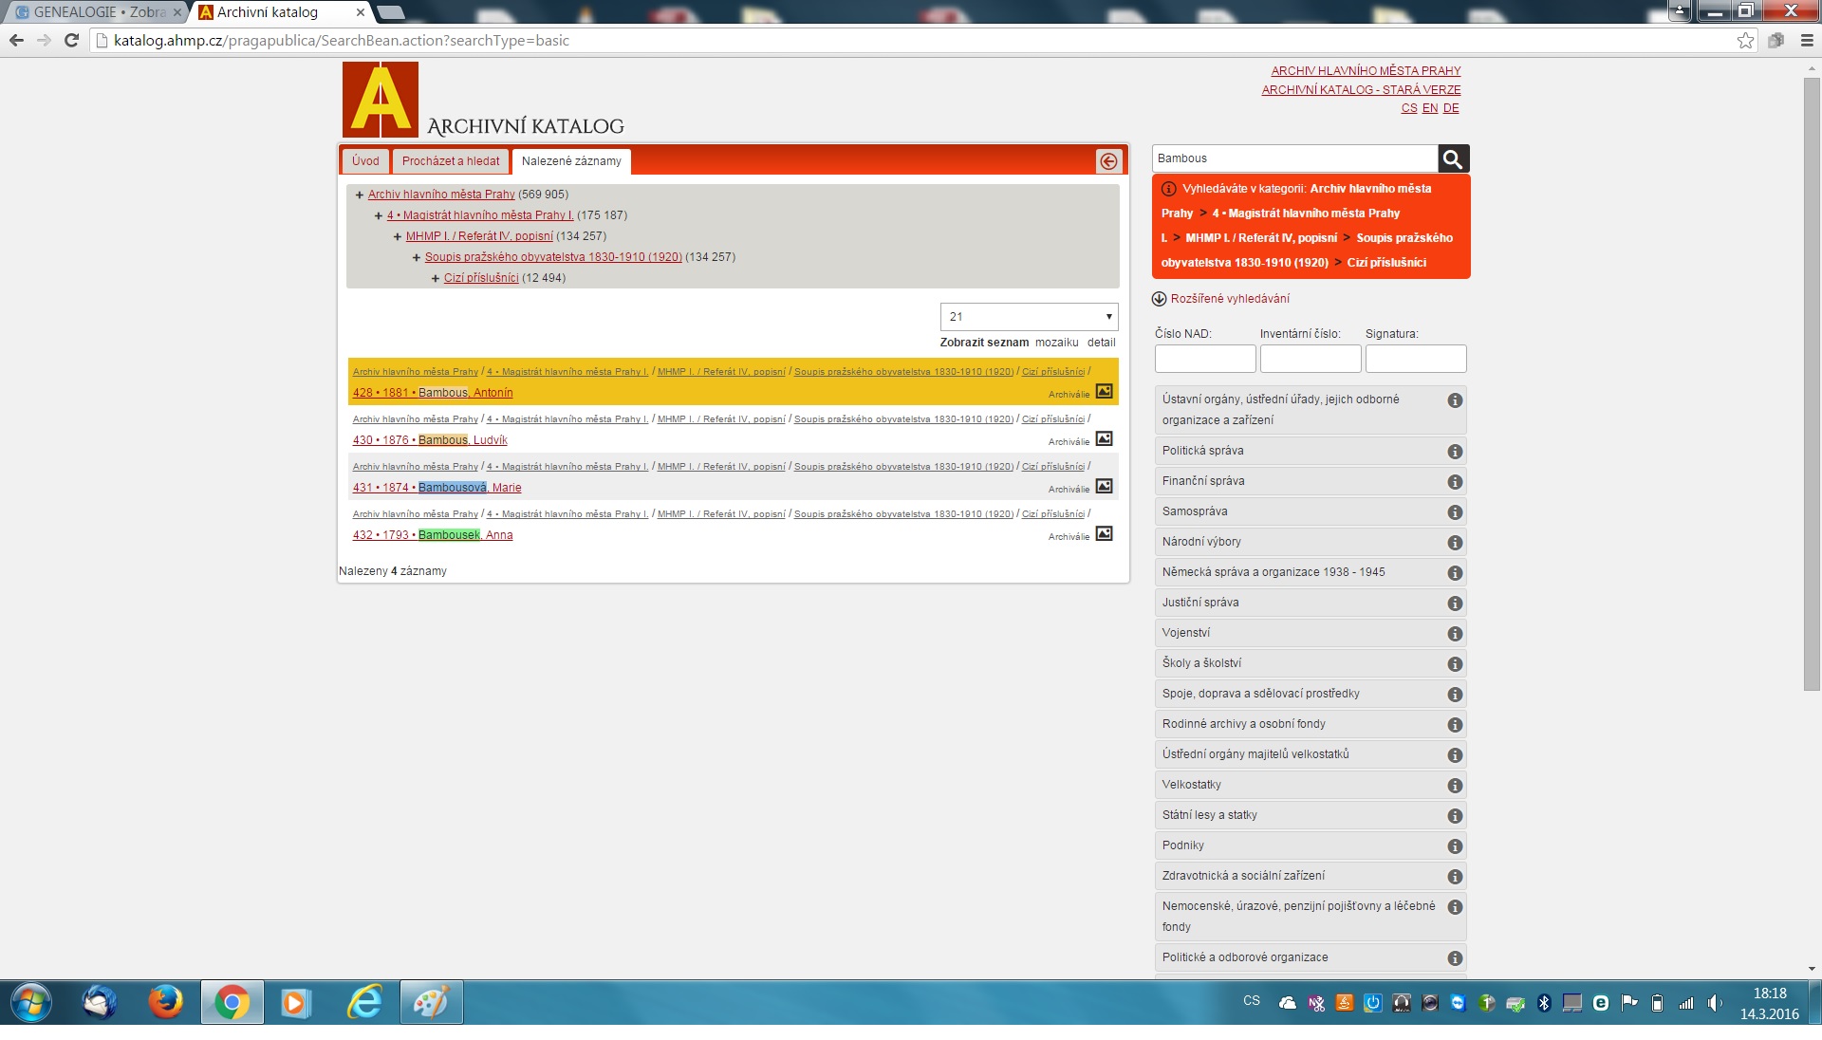This screenshot has height=1040, width=1822.
Task: Switch results view to mozaiku
Action: (1056, 343)
